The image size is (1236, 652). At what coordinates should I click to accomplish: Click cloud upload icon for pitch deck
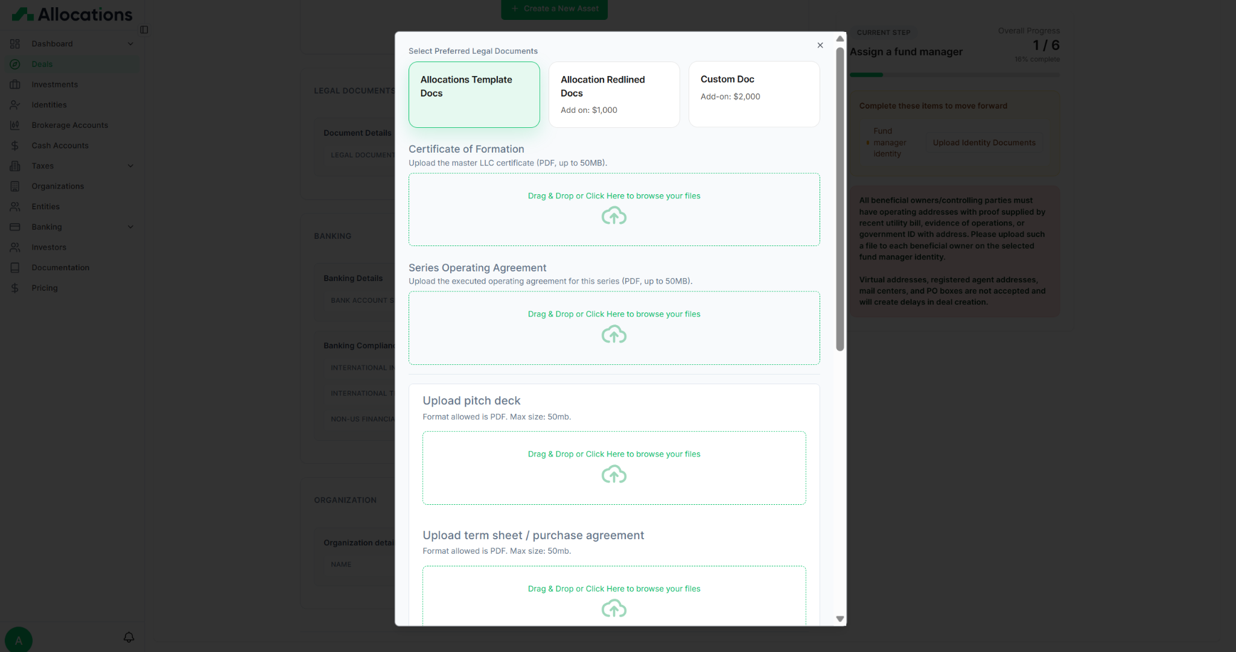[x=614, y=475]
